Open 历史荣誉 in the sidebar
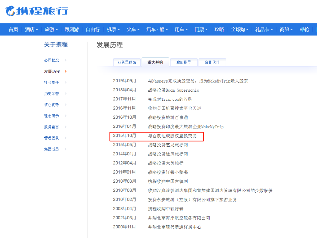Viewport: 317px width, 238px height. click(x=52, y=94)
